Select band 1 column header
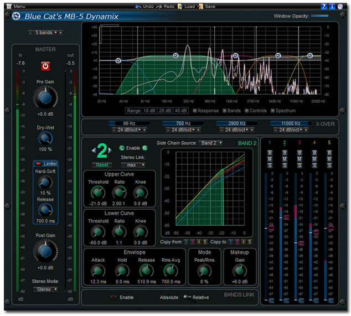The image size is (351, 316). [270, 143]
